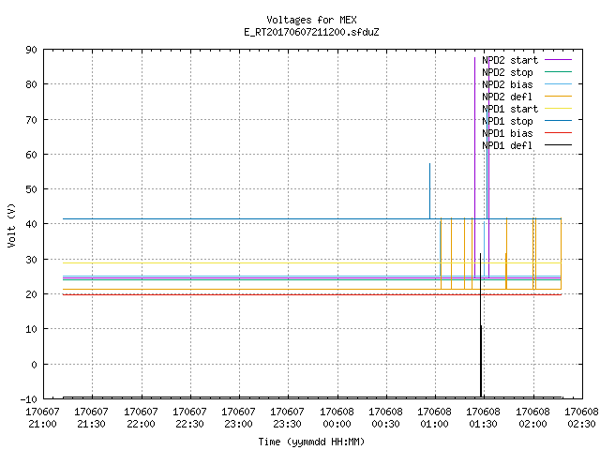The image size is (600, 450).
Task: Click the 'NPD1 bias' legend label
Action: click(507, 133)
